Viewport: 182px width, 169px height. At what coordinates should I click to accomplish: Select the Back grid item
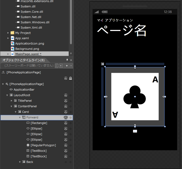pos(30,162)
